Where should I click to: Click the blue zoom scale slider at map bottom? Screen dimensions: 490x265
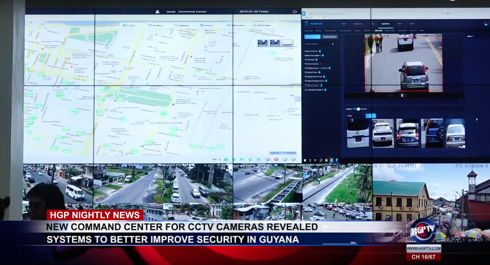[283, 153]
